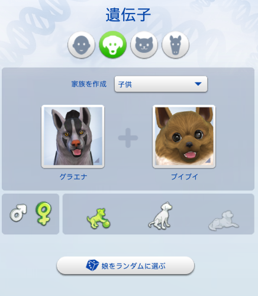
Task: Choose the male gender symbol
Action: [18, 213]
